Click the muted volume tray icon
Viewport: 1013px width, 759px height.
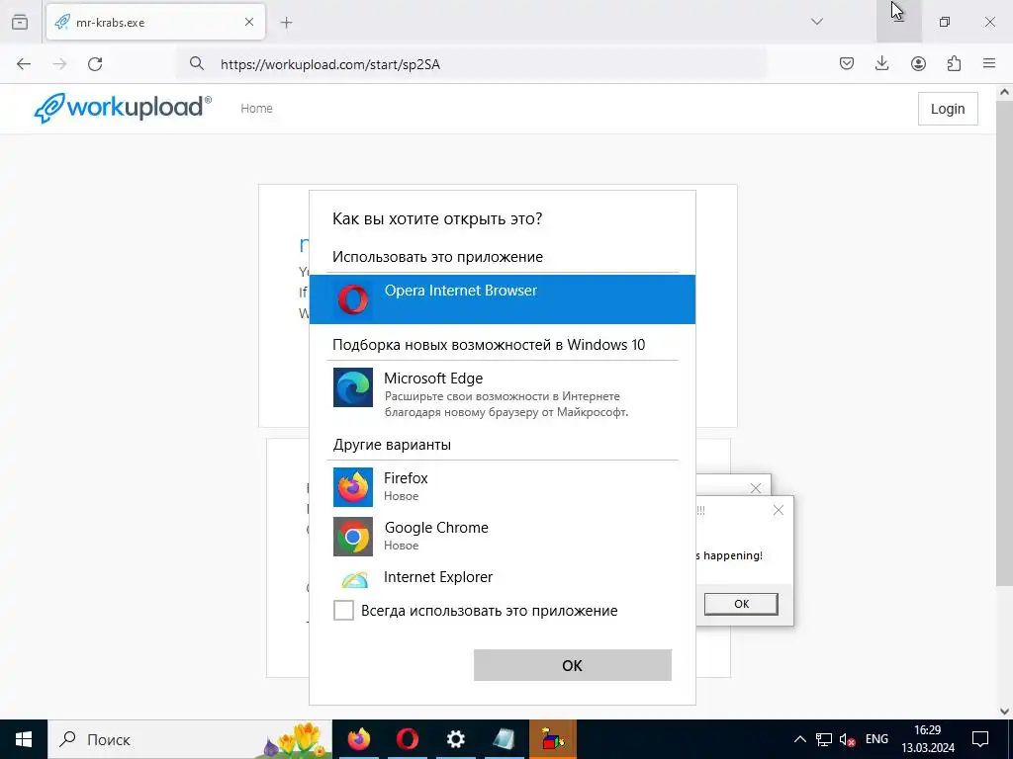click(x=847, y=739)
